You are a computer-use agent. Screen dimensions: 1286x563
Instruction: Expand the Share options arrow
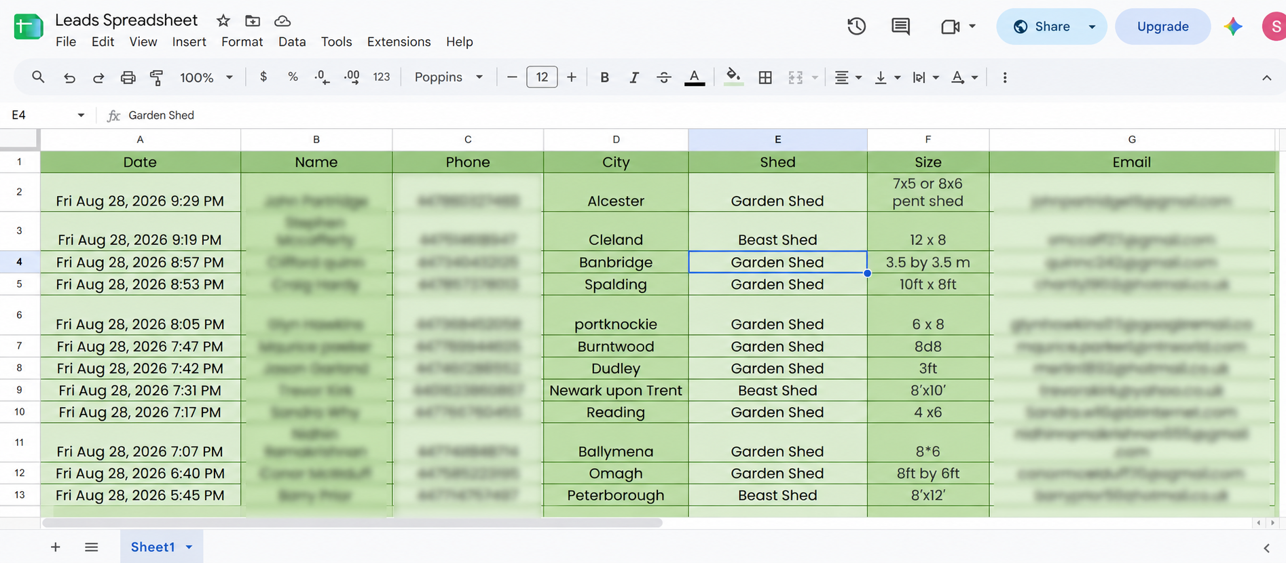pos(1092,26)
